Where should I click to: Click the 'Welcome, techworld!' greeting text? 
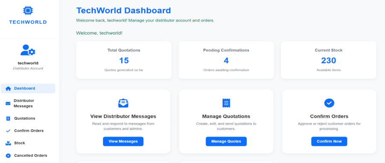pyautogui.click(x=99, y=33)
